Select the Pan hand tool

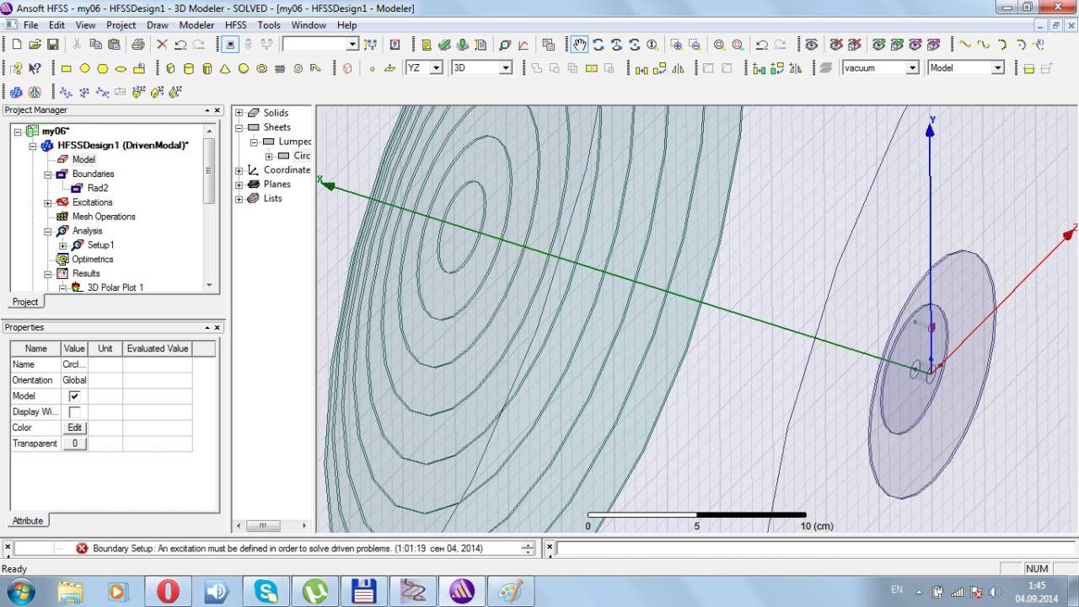point(579,45)
